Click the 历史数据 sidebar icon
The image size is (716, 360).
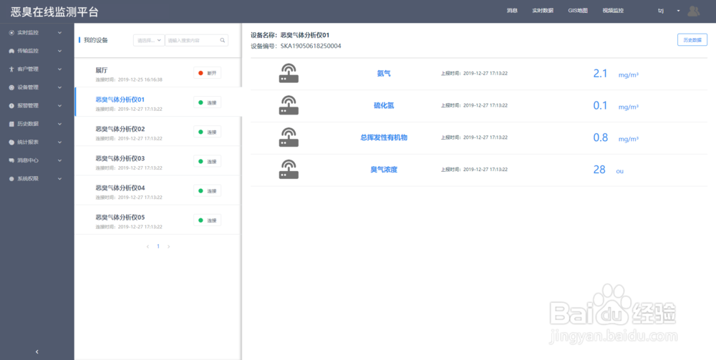(12, 124)
